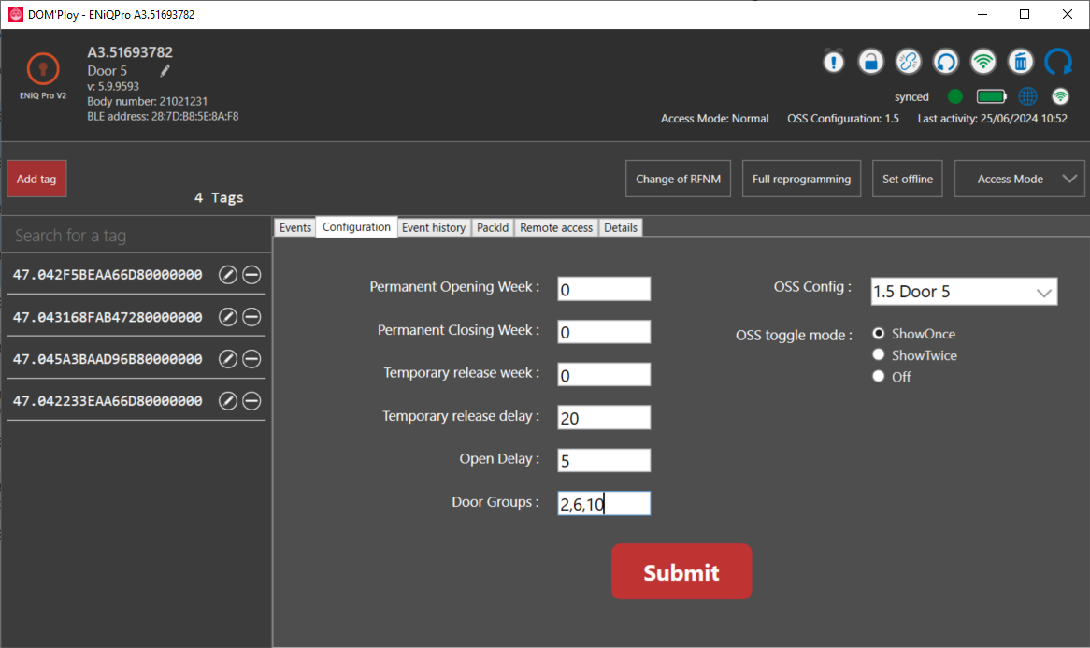Viewport: 1090px width, 648px height.
Task: Switch to the Event history tab
Action: click(x=434, y=227)
